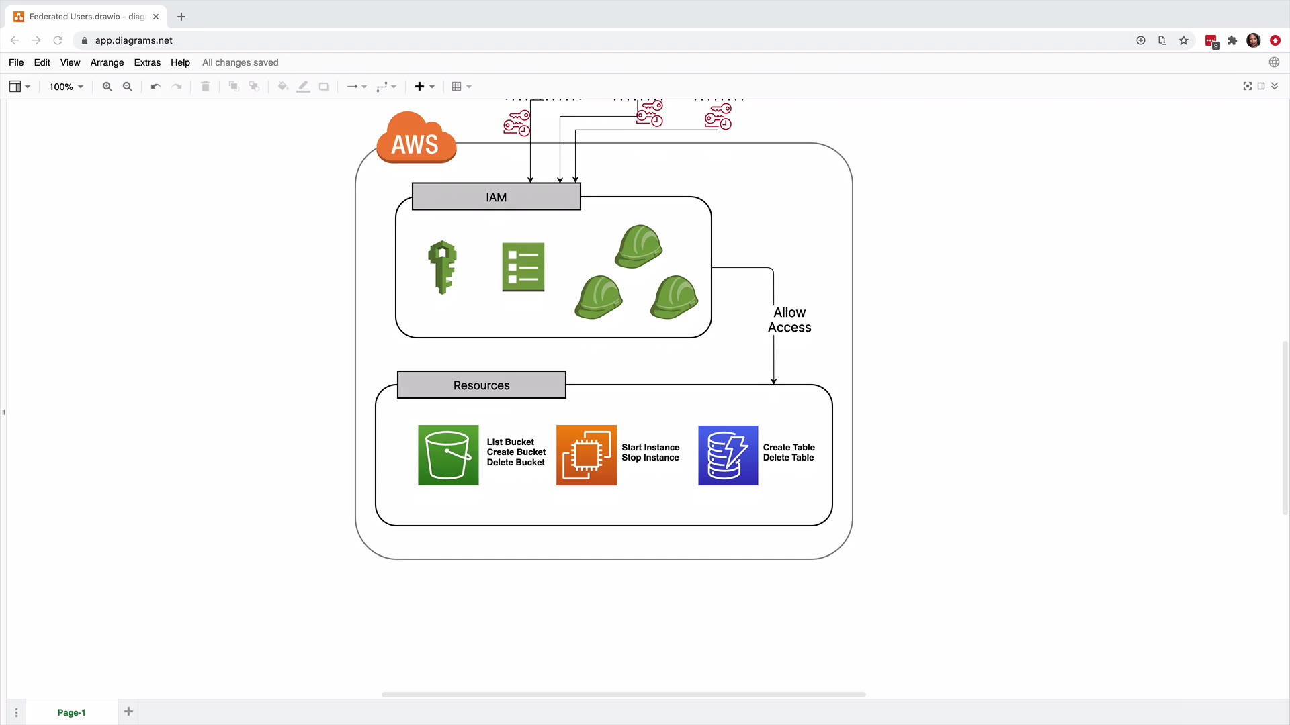Open the Extras menu
Viewport: 1290px width, 725px height.
[147, 62]
